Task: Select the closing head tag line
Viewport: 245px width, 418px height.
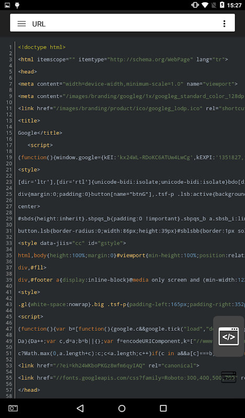Action: click(x=29, y=390)
